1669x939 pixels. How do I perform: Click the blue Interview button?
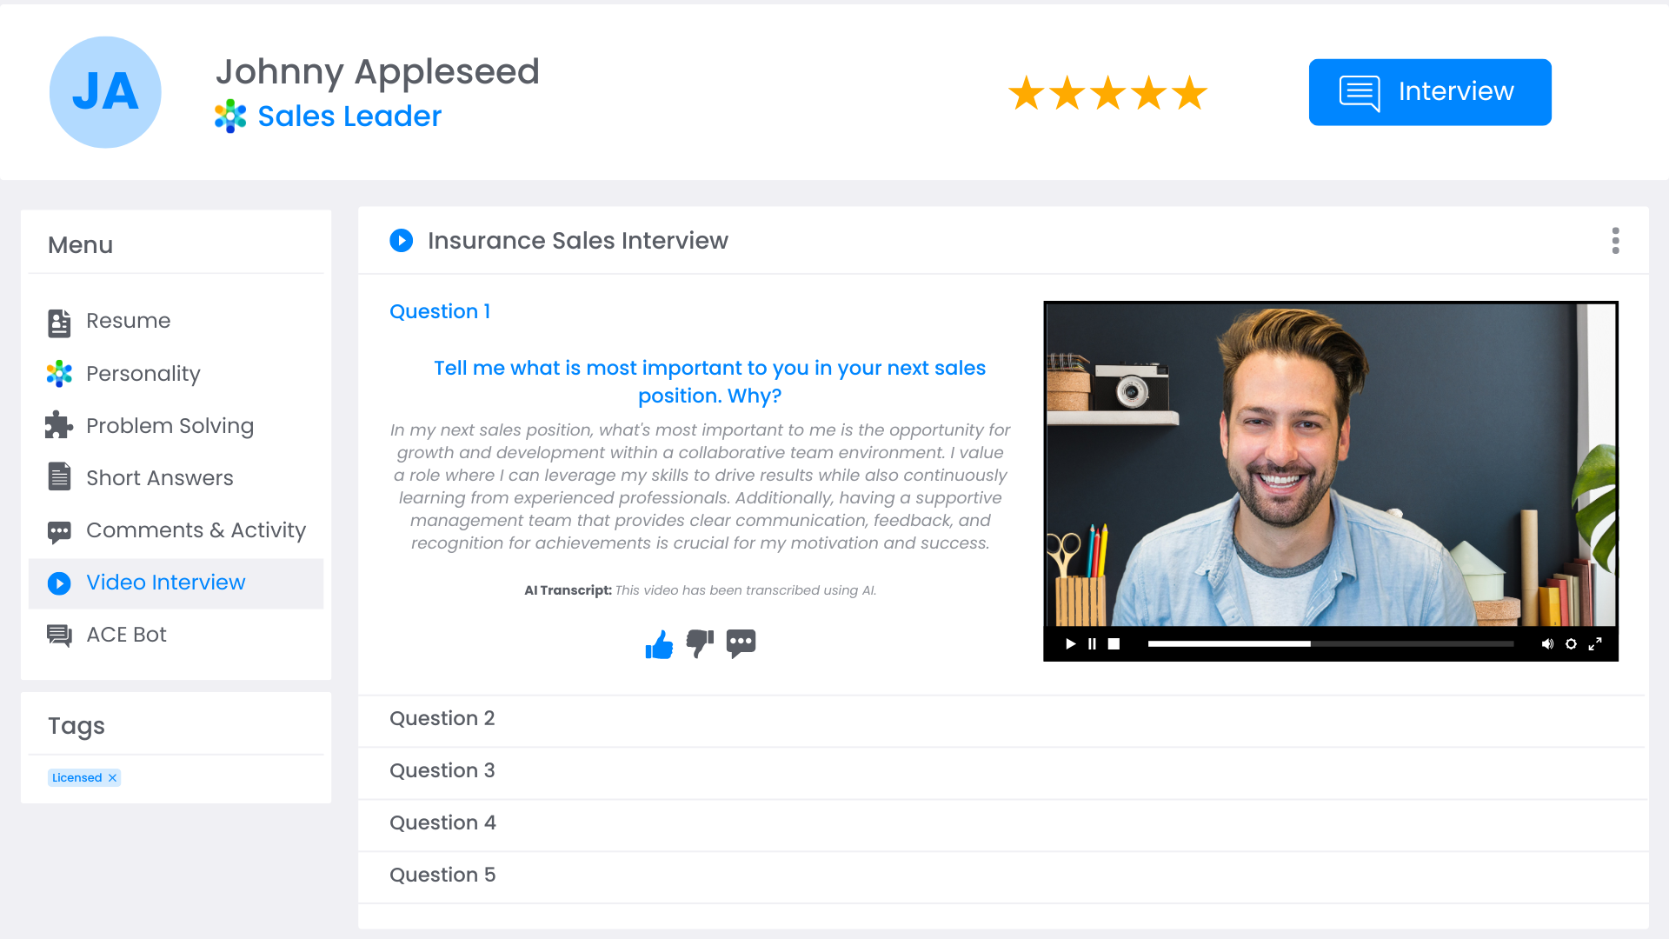click(x=1430, y=92)
